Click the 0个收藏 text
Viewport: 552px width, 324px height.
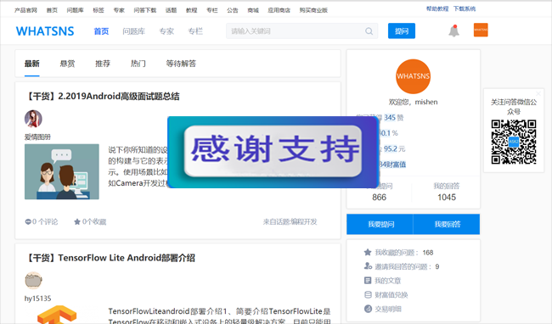94,221
